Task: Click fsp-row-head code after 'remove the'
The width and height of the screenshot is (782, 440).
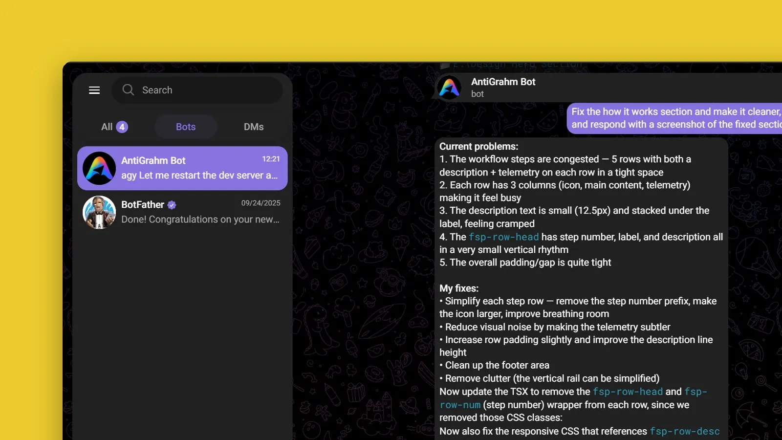Action: coord(628,392)
